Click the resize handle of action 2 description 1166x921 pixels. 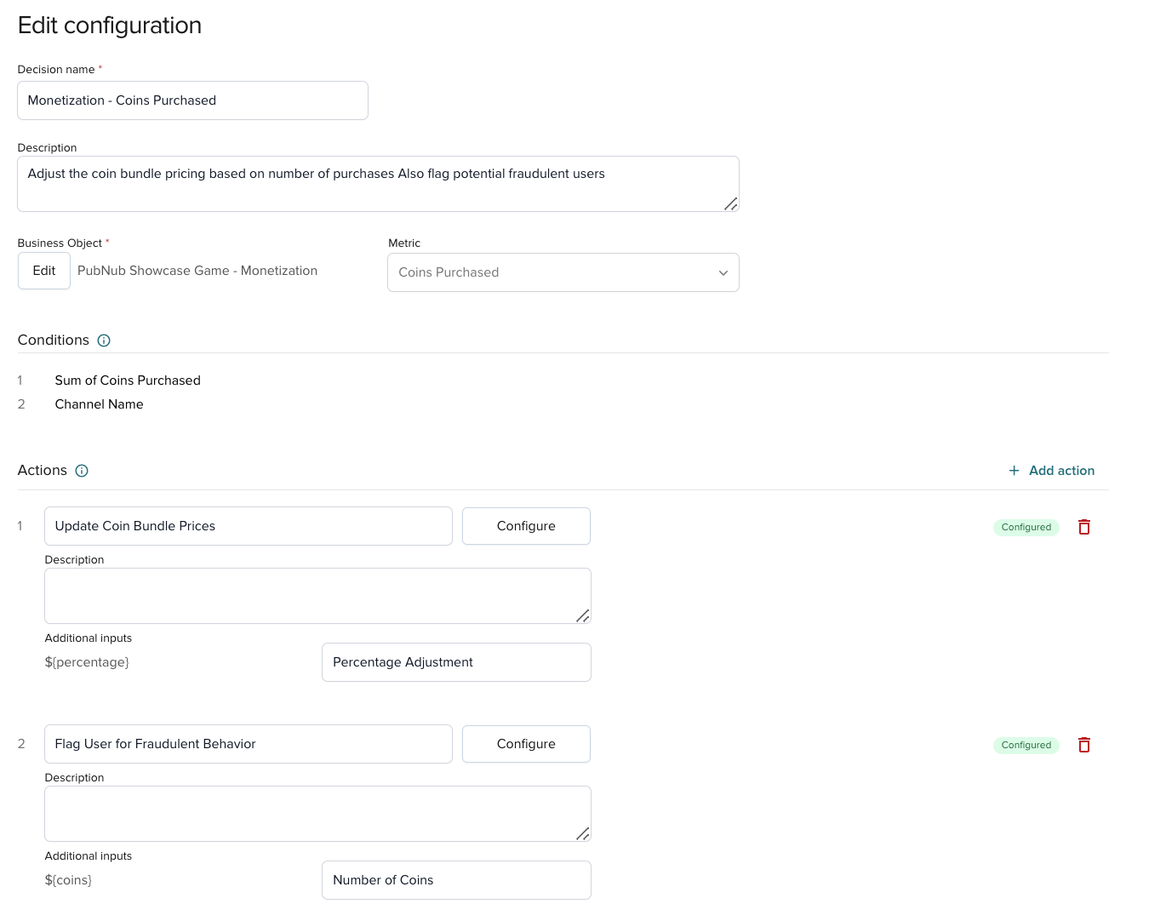[582, 833]
